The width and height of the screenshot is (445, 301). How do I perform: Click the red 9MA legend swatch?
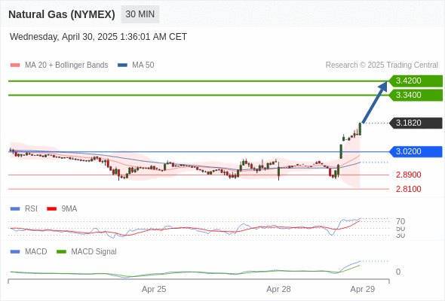51,209
